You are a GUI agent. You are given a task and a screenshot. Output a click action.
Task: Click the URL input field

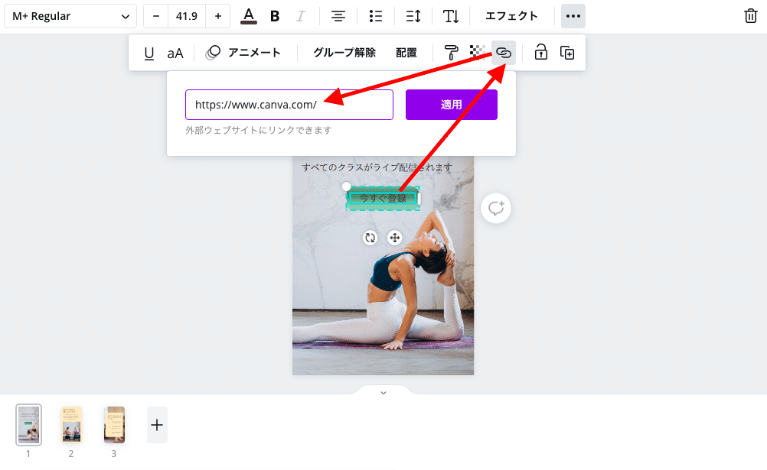[289, 105]
